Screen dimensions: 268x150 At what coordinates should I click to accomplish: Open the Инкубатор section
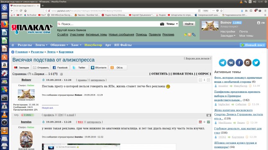(93, 45)
